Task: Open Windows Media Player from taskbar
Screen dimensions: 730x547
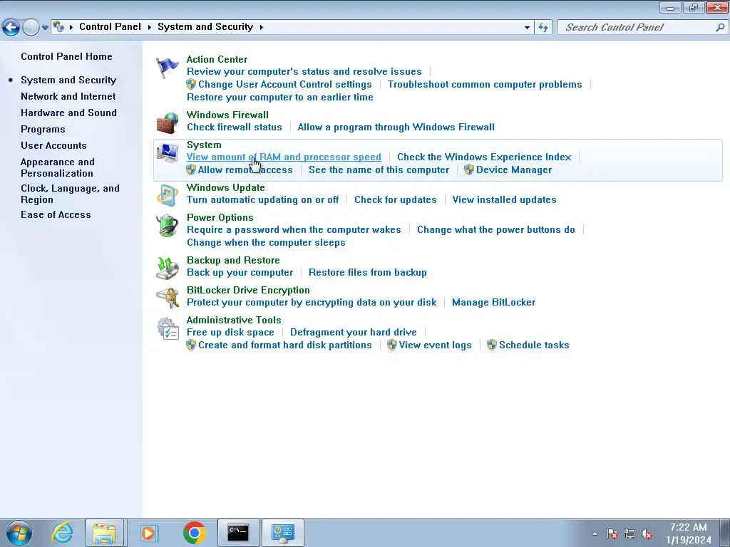Action: [149, 533]
